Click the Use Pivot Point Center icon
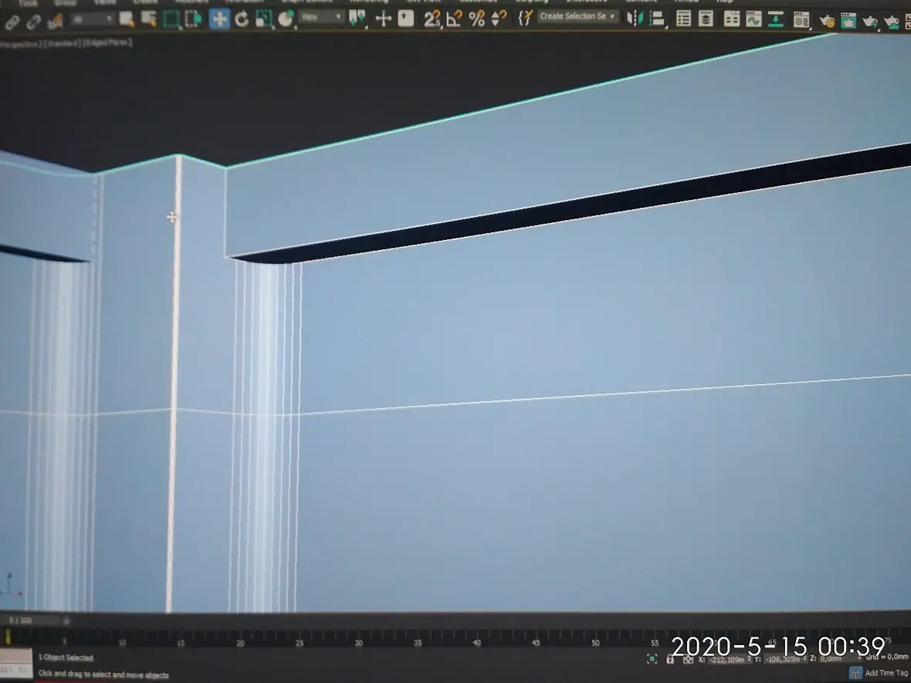911x683 pixels. [357, 19]
